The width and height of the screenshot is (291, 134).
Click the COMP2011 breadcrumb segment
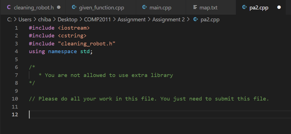pos(97,19)
